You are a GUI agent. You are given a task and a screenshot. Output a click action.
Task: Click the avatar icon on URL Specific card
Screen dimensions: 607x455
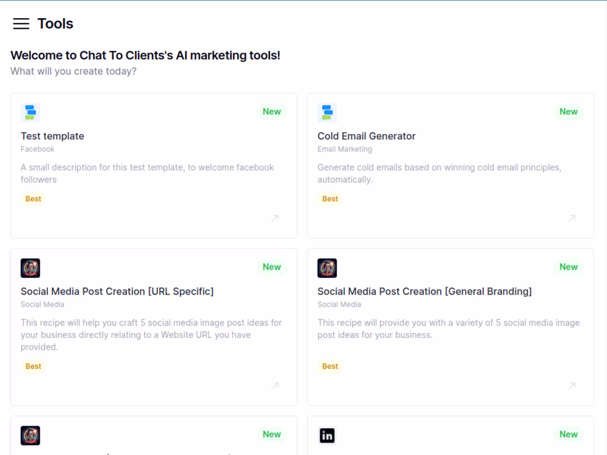tap(30, 268)
